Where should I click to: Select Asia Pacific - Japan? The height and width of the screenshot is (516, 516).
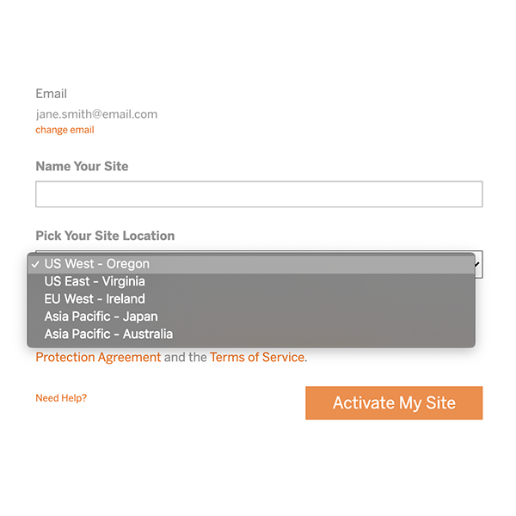(x=101, y=316)
